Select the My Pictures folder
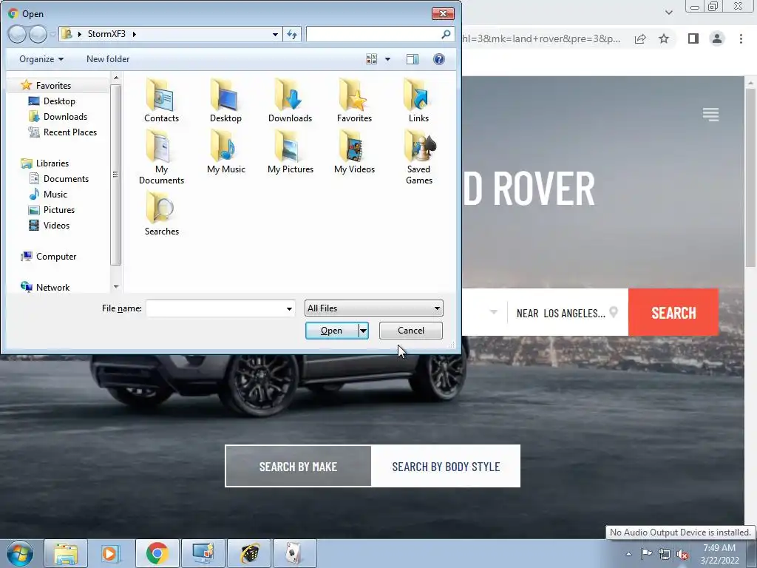 (x=290, y=152)
